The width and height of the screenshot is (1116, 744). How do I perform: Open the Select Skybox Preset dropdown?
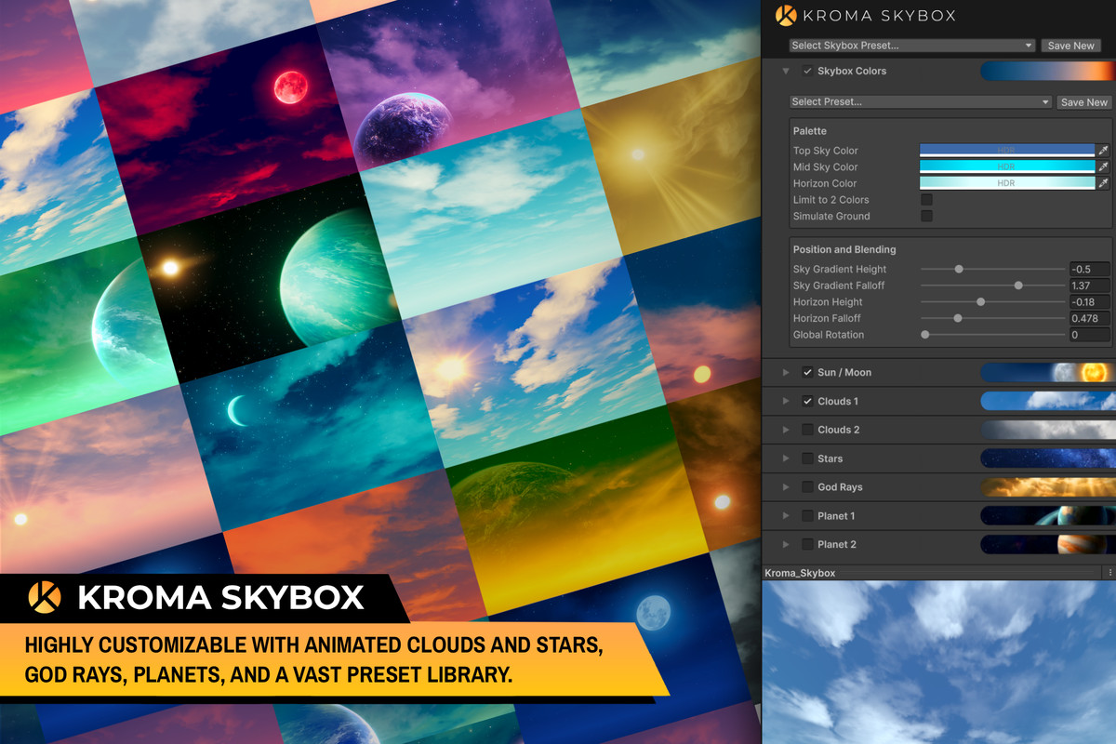pyautogui.click(x=911, y=46)
